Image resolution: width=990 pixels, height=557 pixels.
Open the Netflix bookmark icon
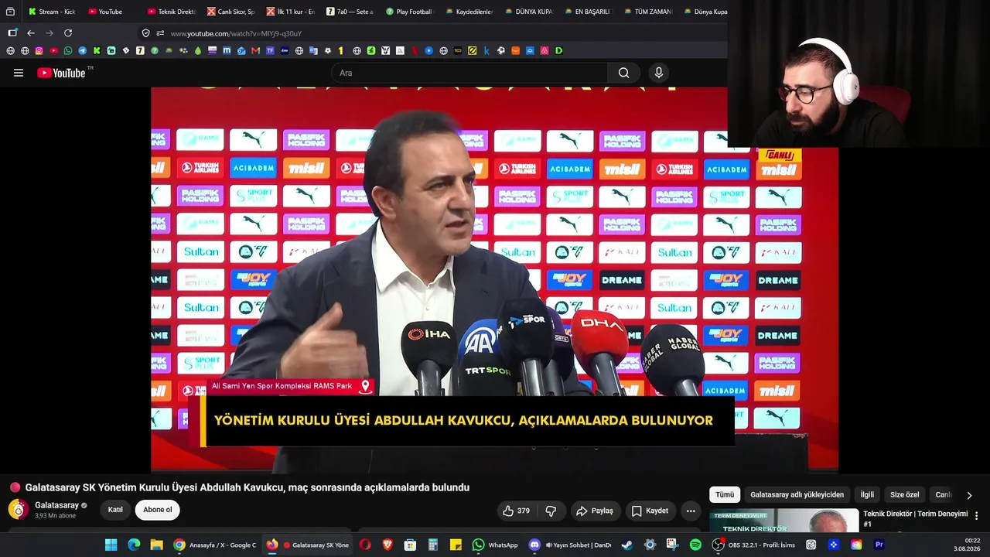pos(415,50)
